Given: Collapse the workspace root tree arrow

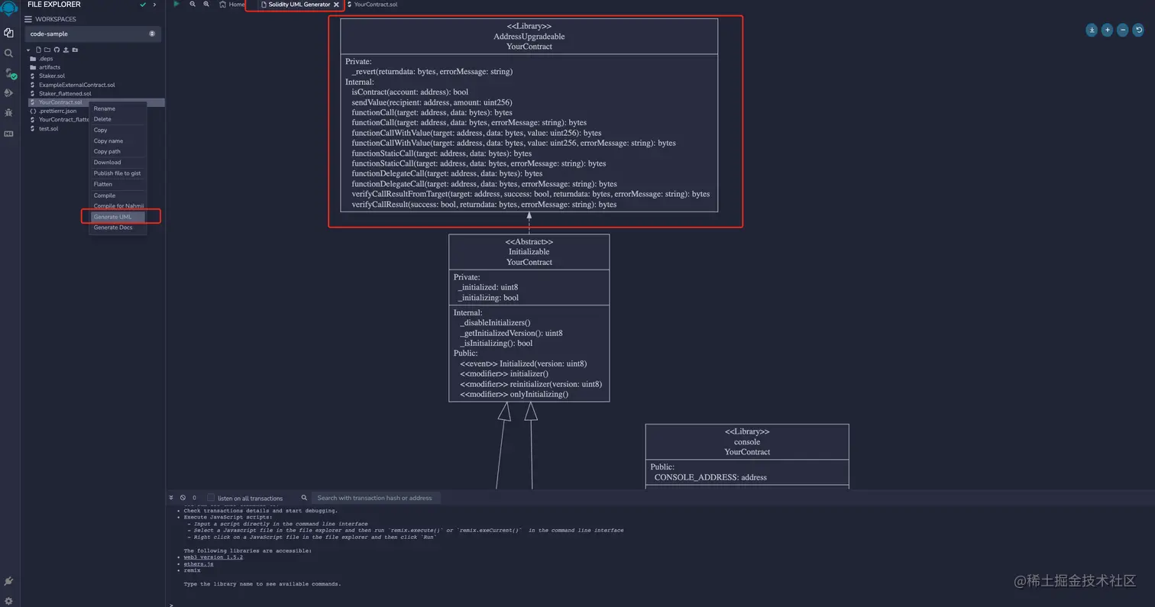Looking at the screenshot, I should pyautogui.click(x=28, y=50).
